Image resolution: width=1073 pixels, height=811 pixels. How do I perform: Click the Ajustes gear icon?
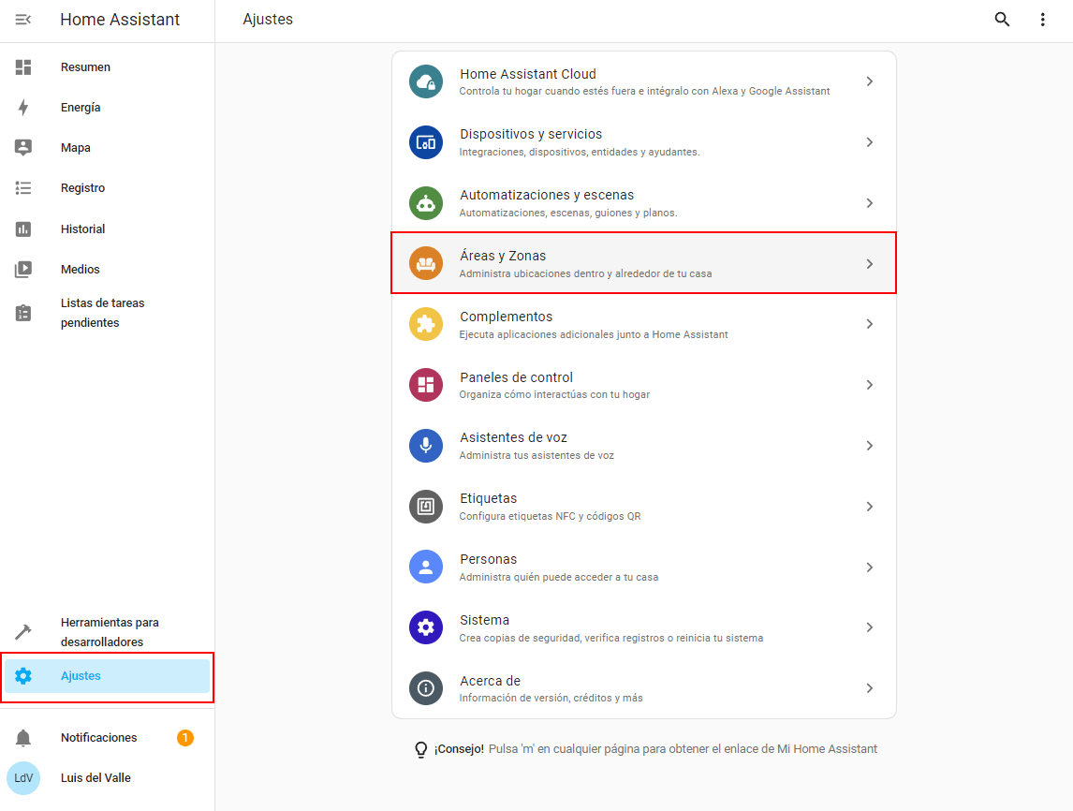click(x=23, y=676)
